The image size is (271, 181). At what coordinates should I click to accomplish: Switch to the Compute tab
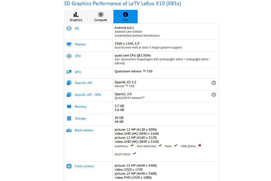(101, 17)
